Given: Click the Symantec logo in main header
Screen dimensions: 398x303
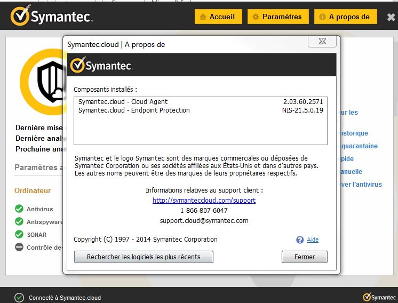Looking at the screenshot, I should pyautogui.click(x=52, y=15).
